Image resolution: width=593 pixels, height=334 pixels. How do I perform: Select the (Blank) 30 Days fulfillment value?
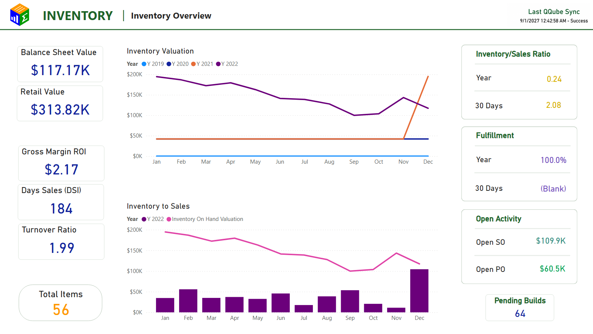pos(553,189)
